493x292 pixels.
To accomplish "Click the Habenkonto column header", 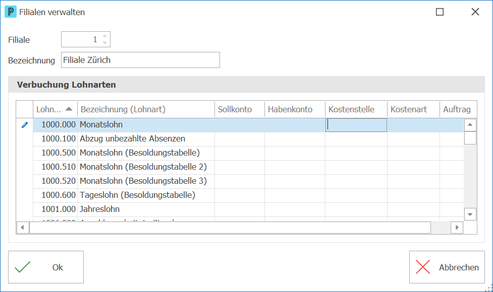I will (295, 109).
